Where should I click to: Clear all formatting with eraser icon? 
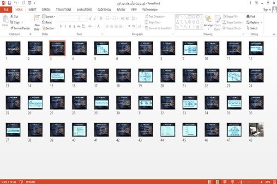[101, 18]
